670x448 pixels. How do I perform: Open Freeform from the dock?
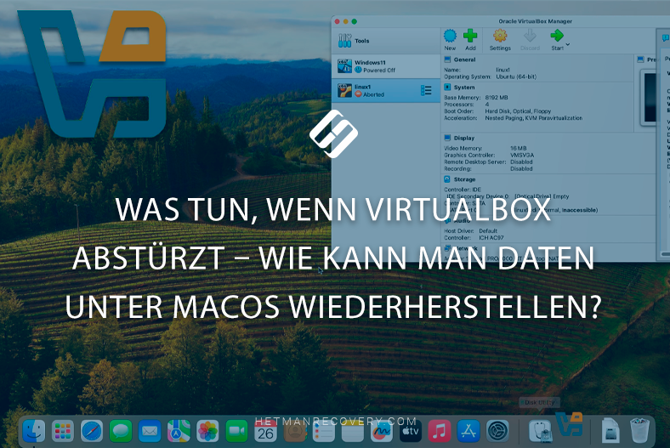382,430
